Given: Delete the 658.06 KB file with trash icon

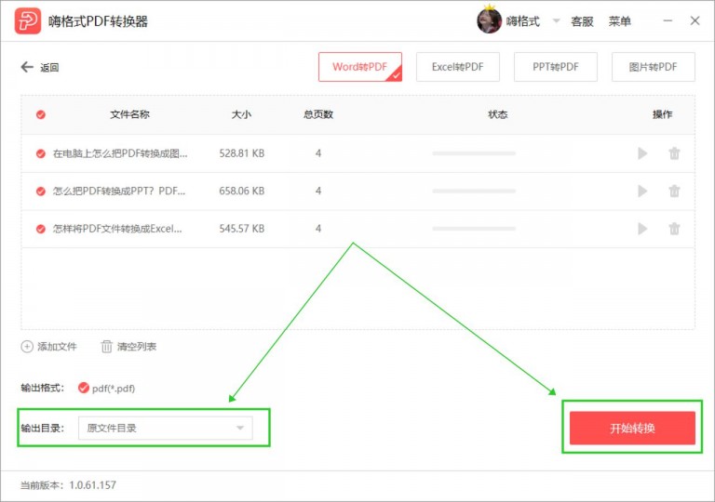Looking at the screenshot, I should (x=674, y=191).
